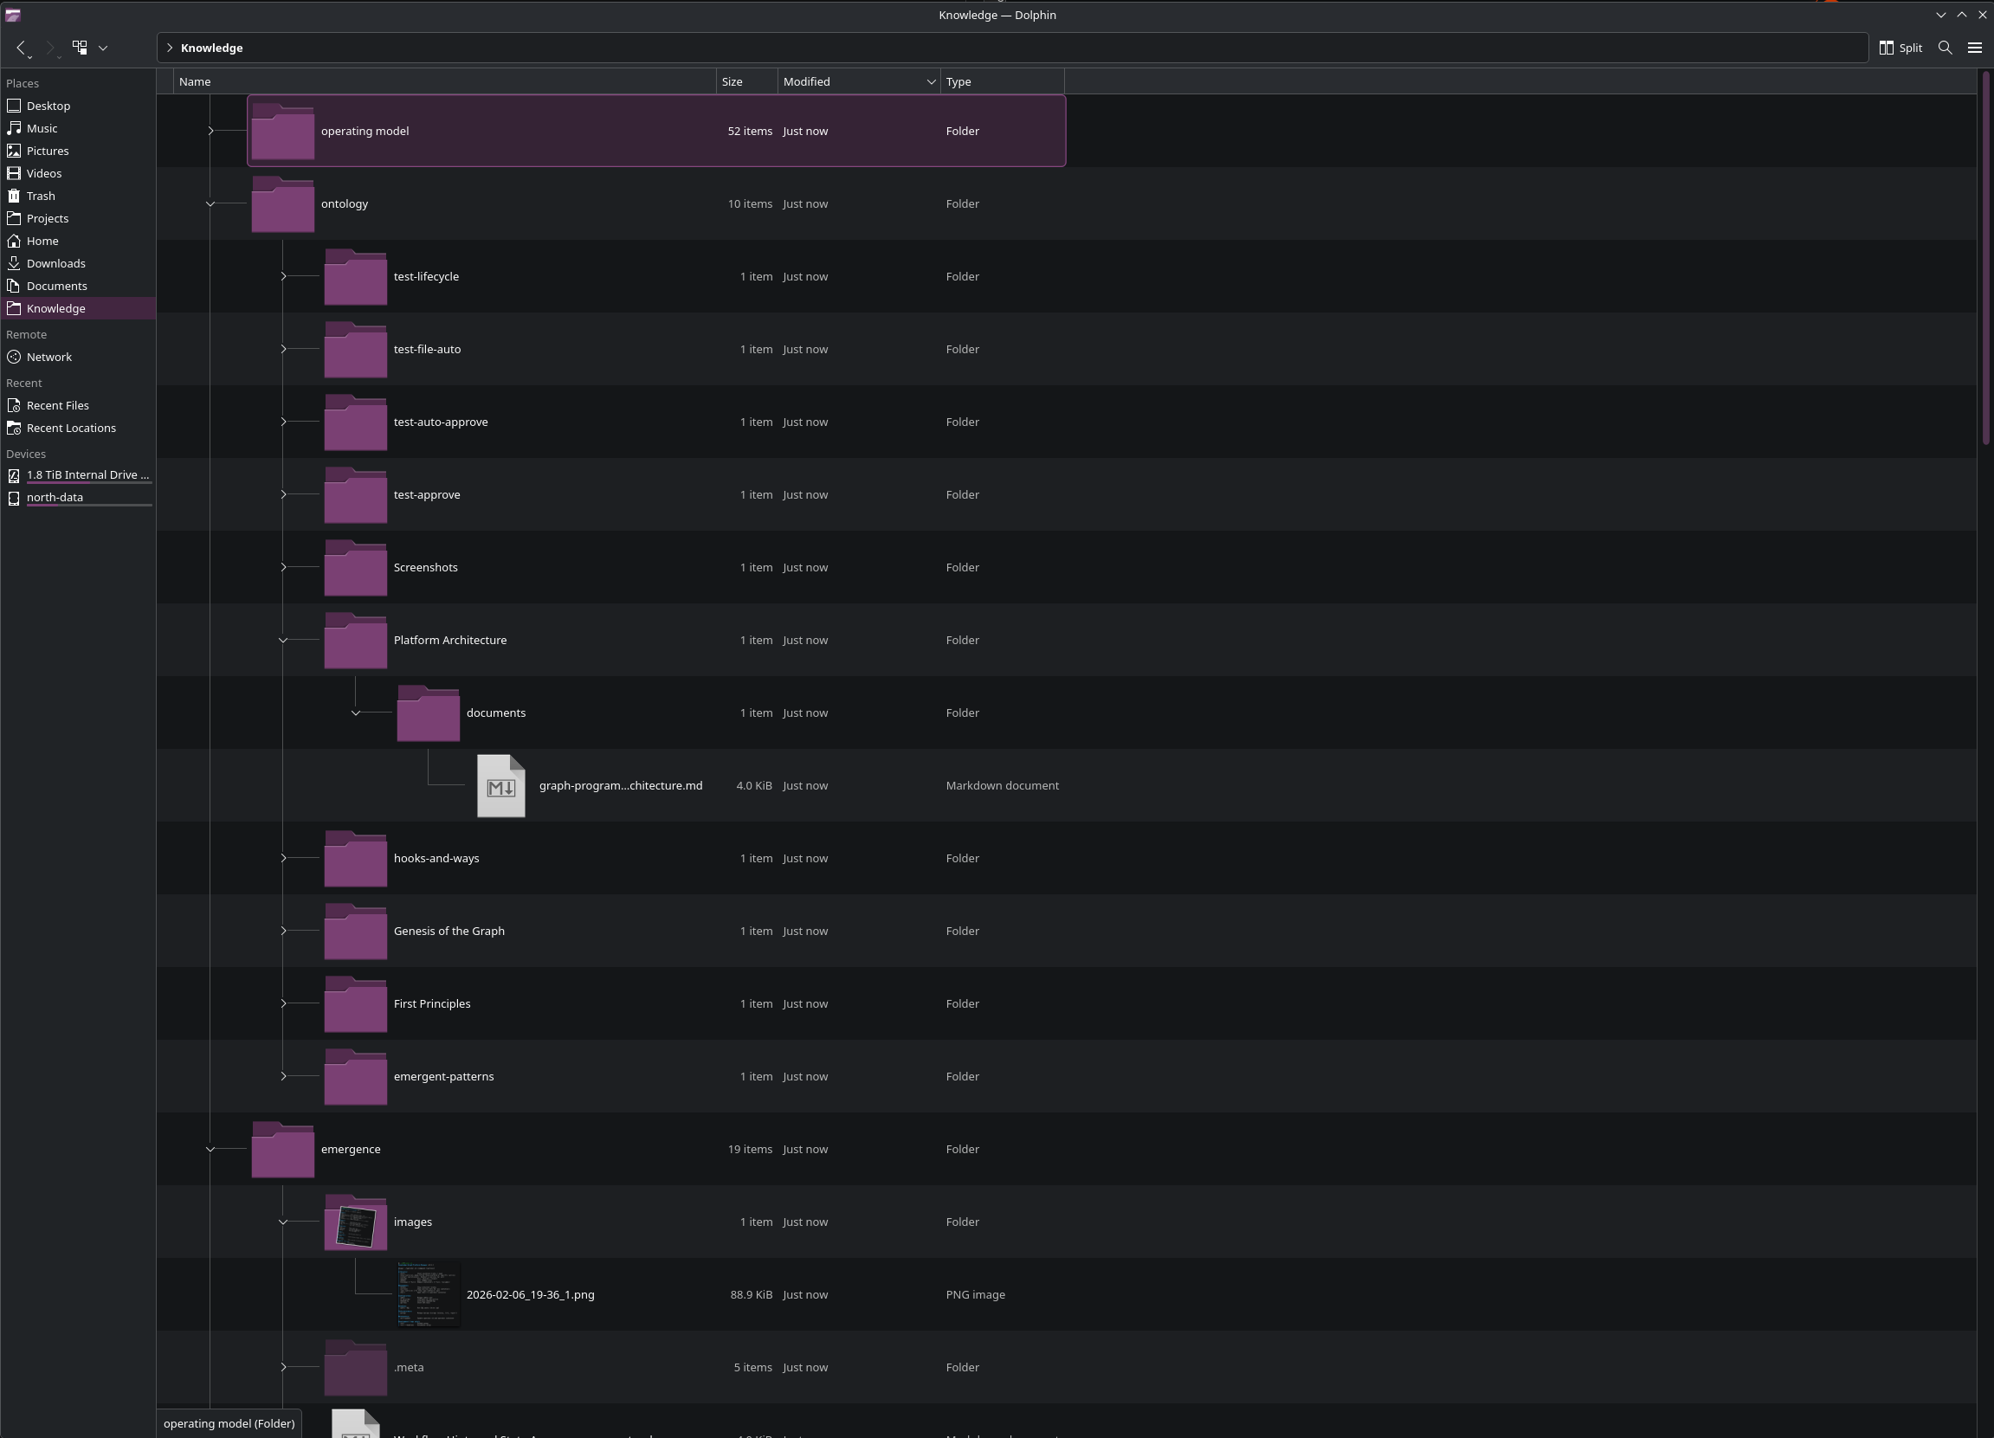This screenshot has width=1994, height=1438.
Task: Open the search icon
Action: pos(1944,48)
